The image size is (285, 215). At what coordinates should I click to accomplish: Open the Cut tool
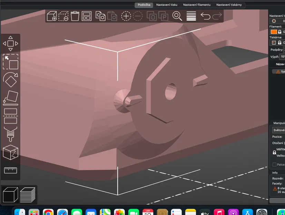click(11, 116)
